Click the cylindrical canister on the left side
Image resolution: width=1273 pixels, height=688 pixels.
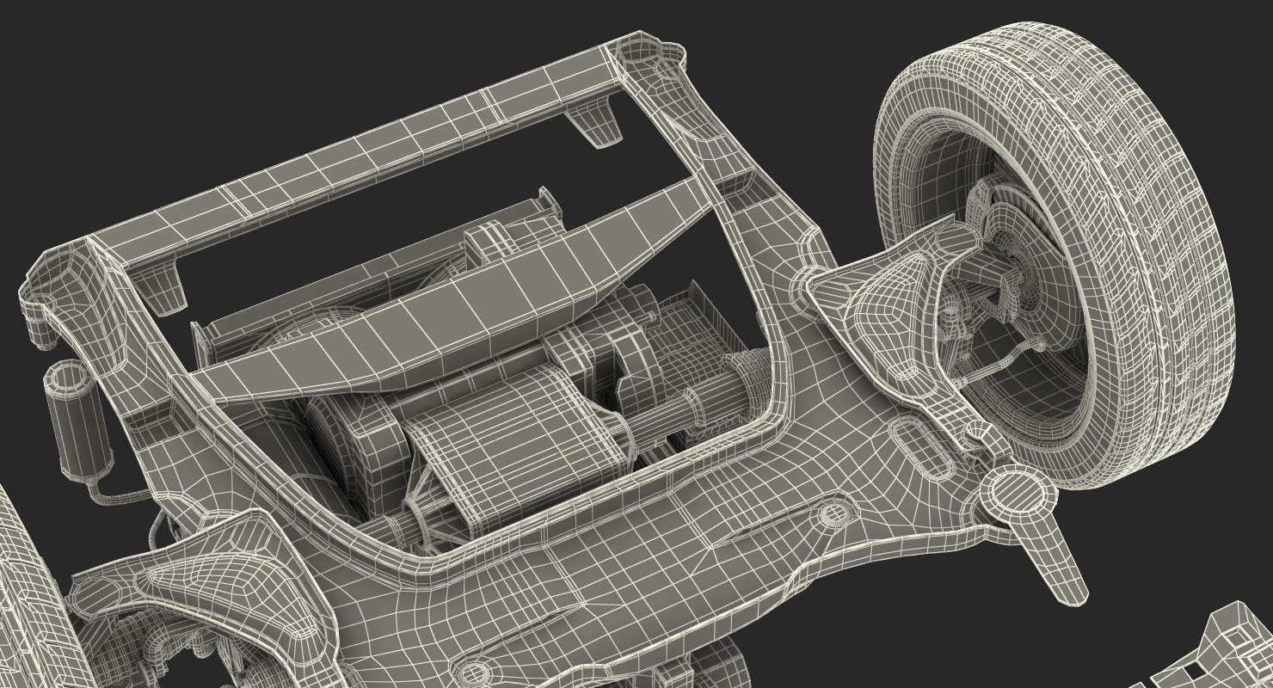[x=80, y=419]
